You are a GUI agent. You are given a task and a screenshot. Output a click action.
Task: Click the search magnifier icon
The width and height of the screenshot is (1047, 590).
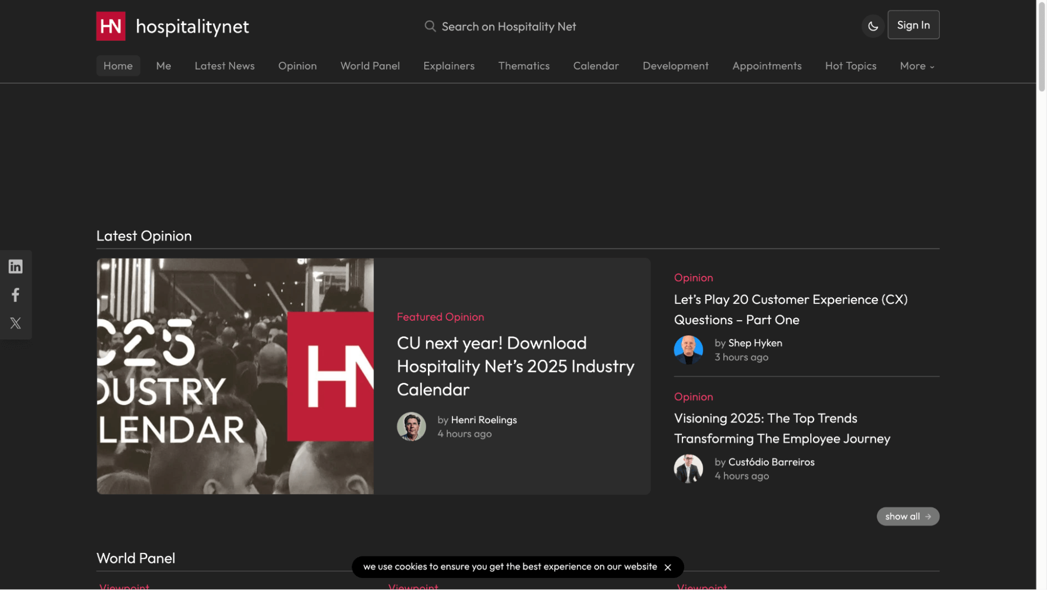point(430,26)
